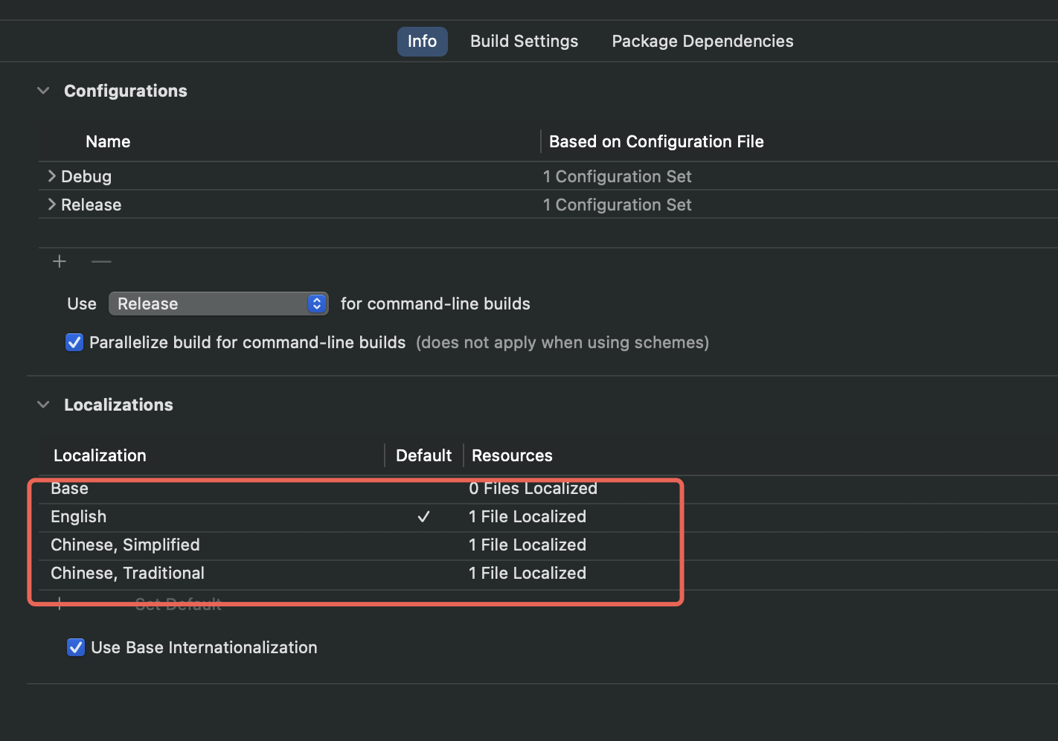Click the Localization column header
The width and height of the screenshot is (1058, 741).
[x=100, y=455]
